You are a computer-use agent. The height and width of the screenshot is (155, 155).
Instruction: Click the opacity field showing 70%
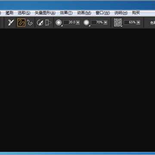[x=97, y=22]
